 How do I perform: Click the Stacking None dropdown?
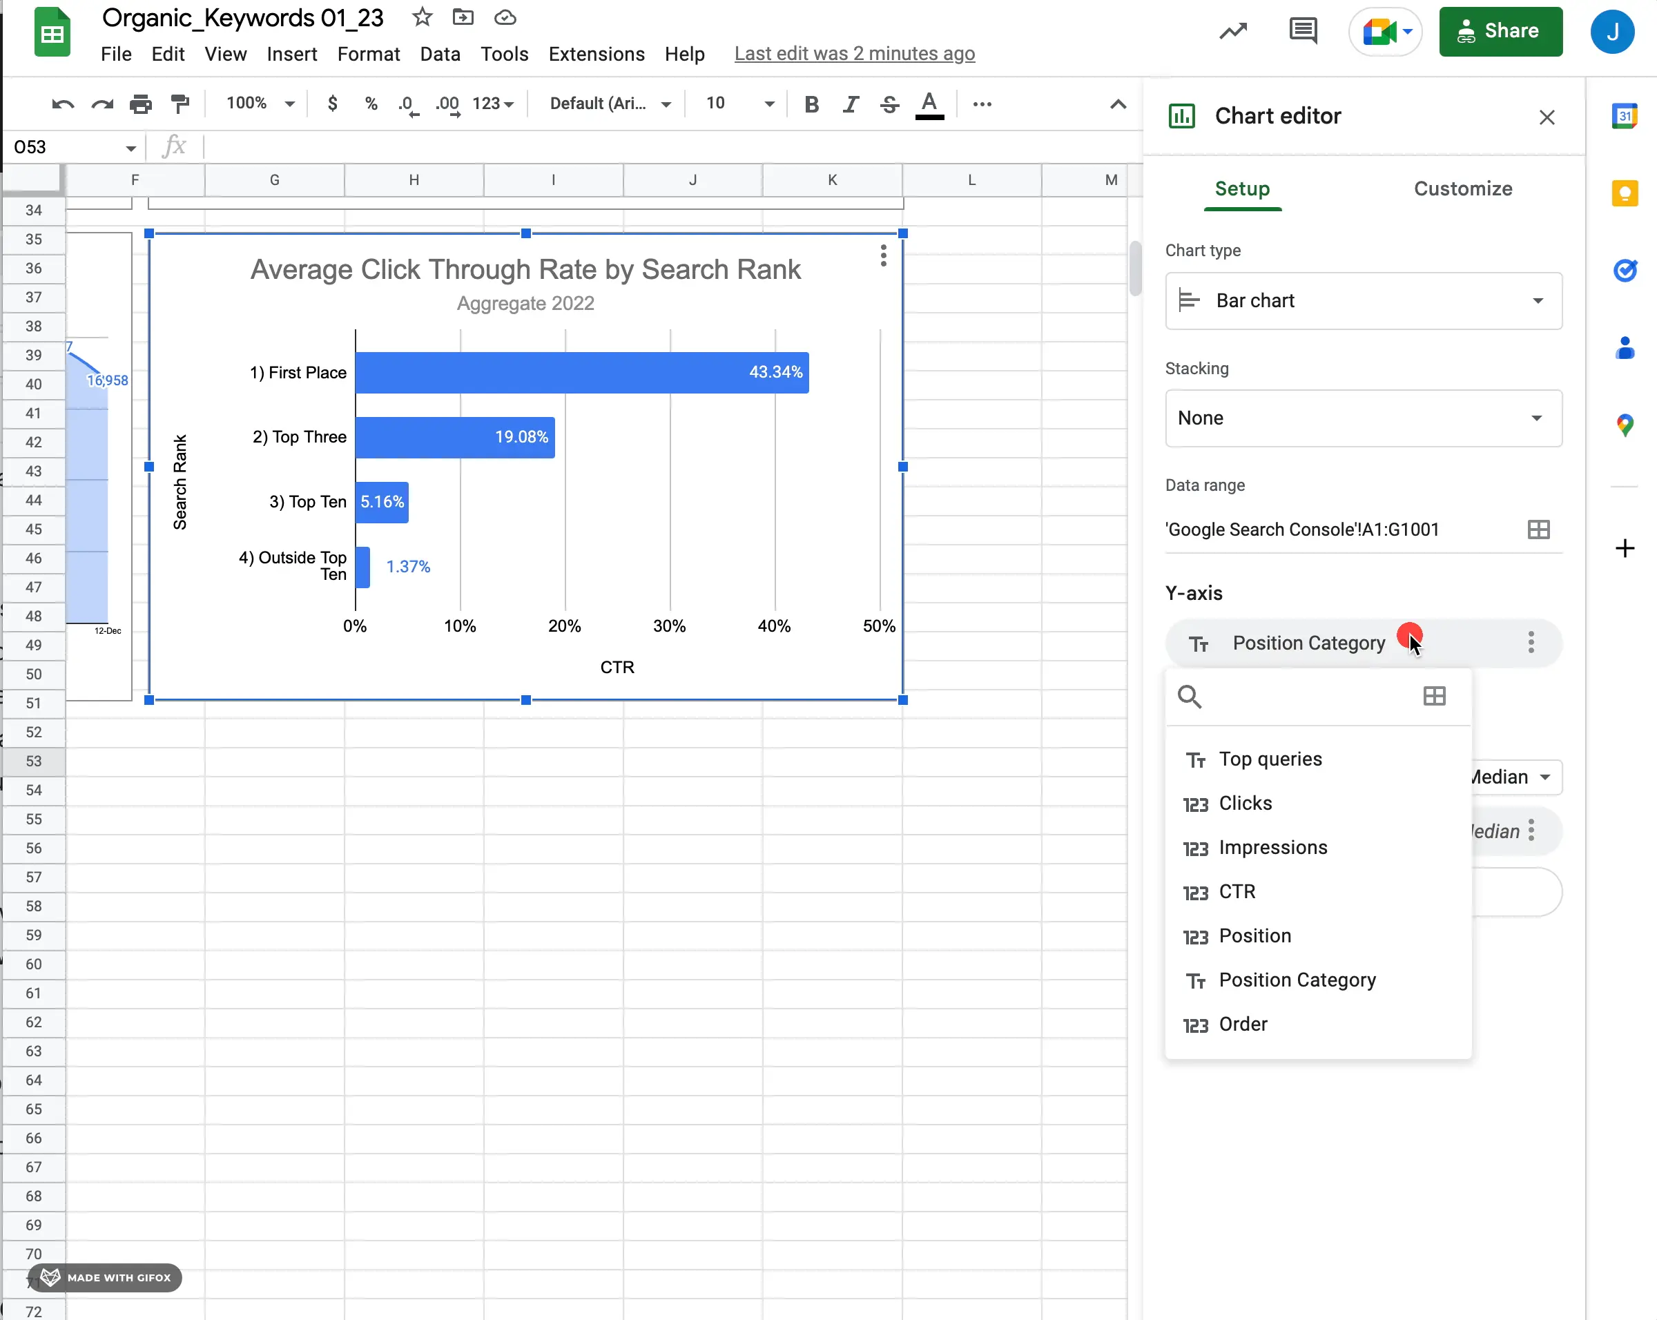pos(1359,418)
